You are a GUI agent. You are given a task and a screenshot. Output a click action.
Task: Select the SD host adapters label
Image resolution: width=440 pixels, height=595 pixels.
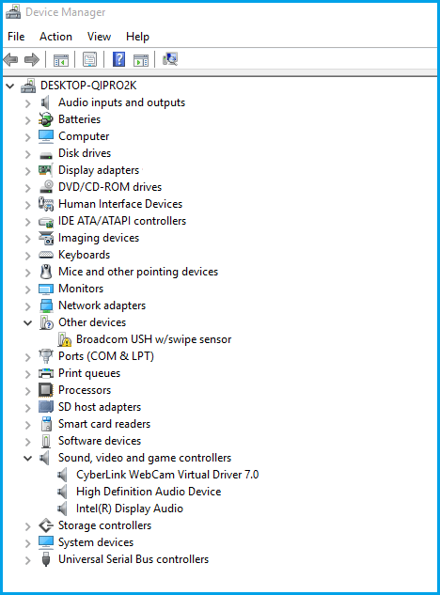click(100, 407)
